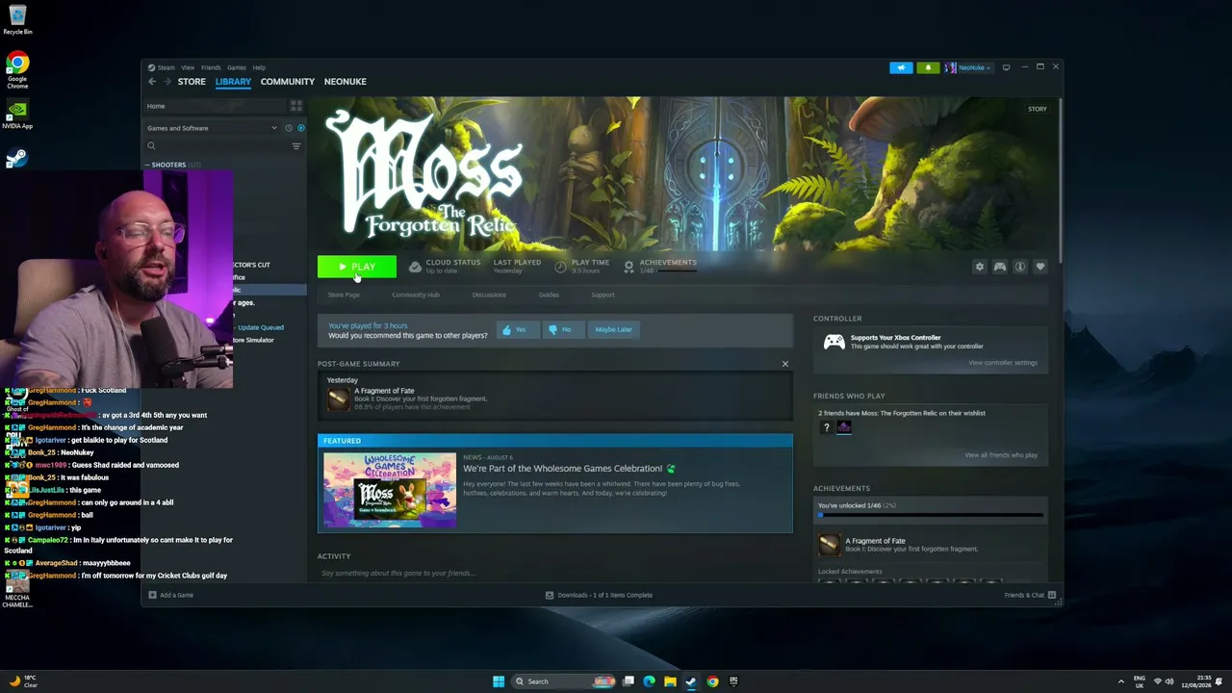Open Games and Software dropdown
The width and height of the screenshot is (1232, 693).
click(x=212, y=128)
